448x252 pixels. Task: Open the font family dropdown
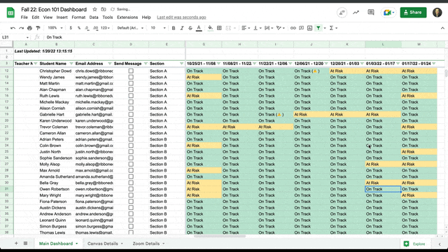(x=130, y=28)
